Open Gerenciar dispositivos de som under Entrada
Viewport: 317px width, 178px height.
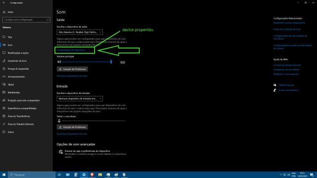tap(72, 134)
